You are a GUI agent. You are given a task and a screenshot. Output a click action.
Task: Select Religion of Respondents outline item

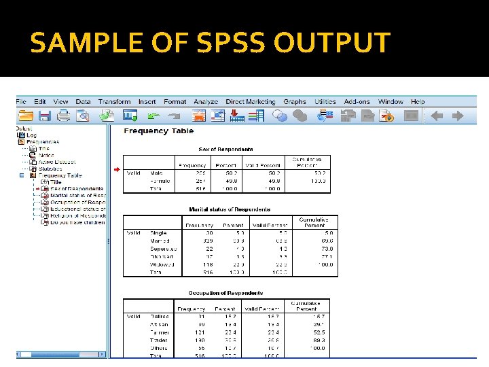78,216
